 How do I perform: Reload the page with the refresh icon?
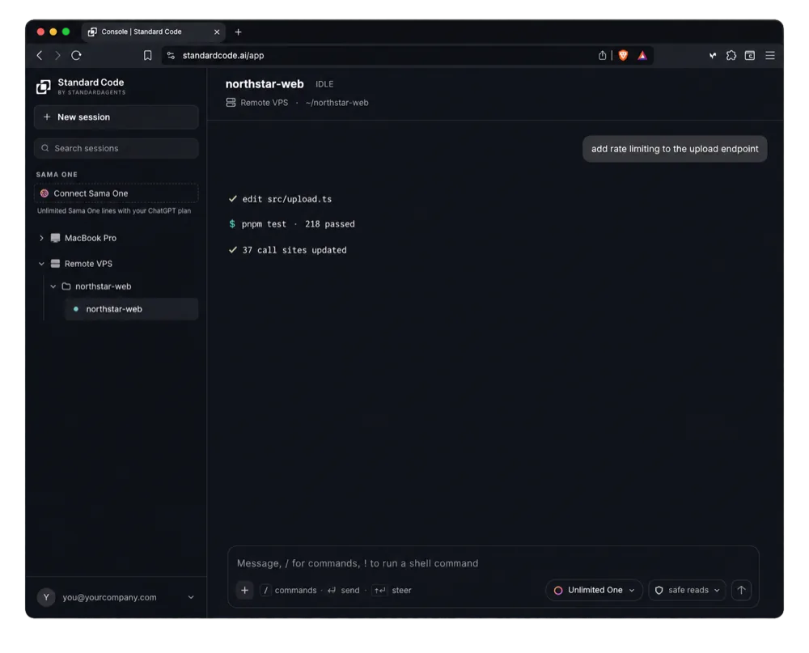coord(76,55)
